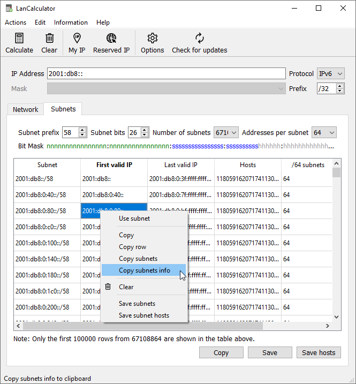This screenshot has width=356, height=384.
Task: Select subnet cell 2001:db8::/58
Action: click(x=47, y=179)
